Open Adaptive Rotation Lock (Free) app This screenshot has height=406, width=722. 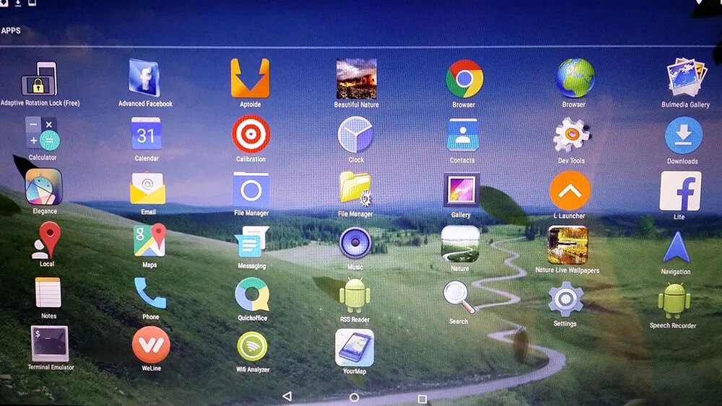point(39,79)
